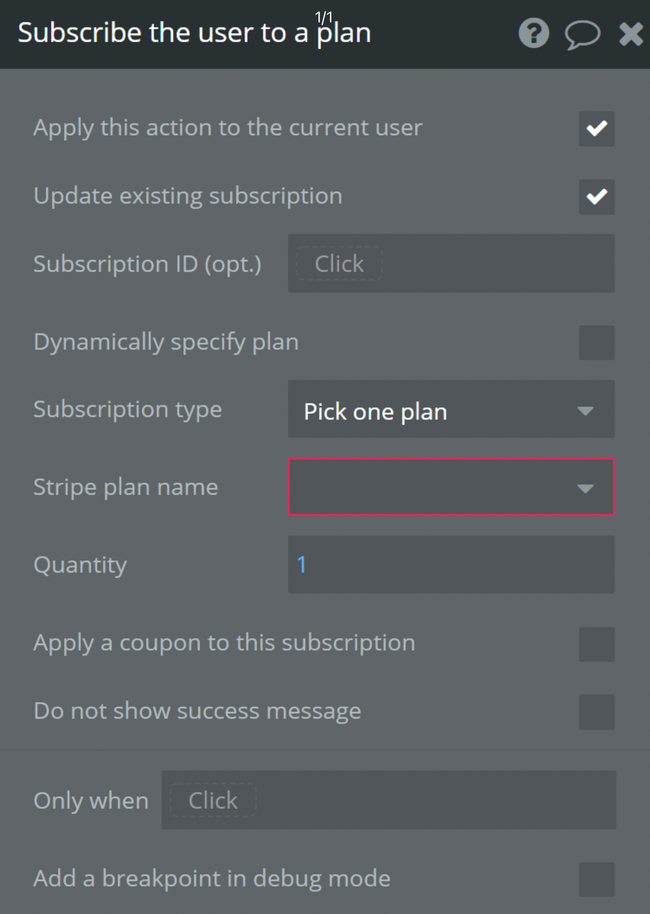Click the Subscription ID Click placeholder
The width and height of the screenshot is (650, 914).
339,263
